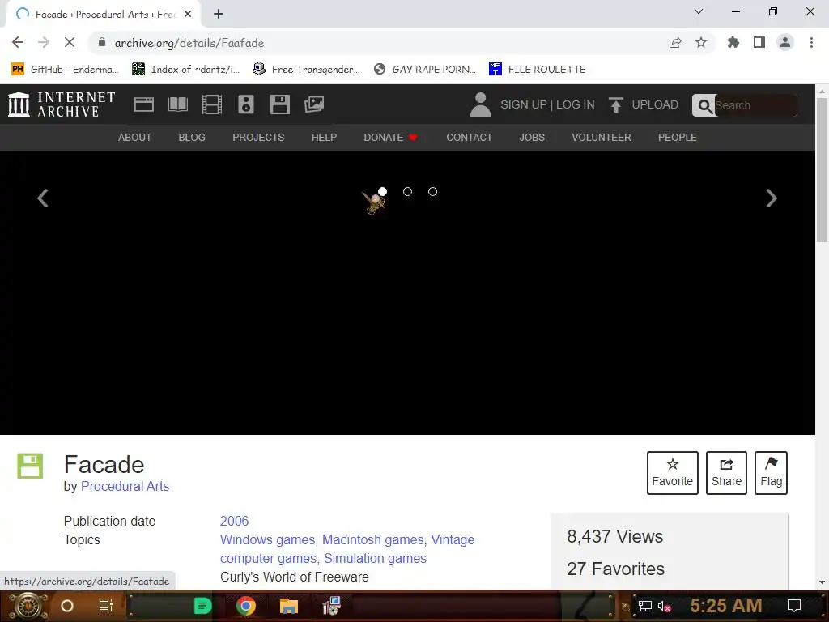Go back with the browser back arrow
The height and width of the screenshot is (622, 829).
pos(18,42)
